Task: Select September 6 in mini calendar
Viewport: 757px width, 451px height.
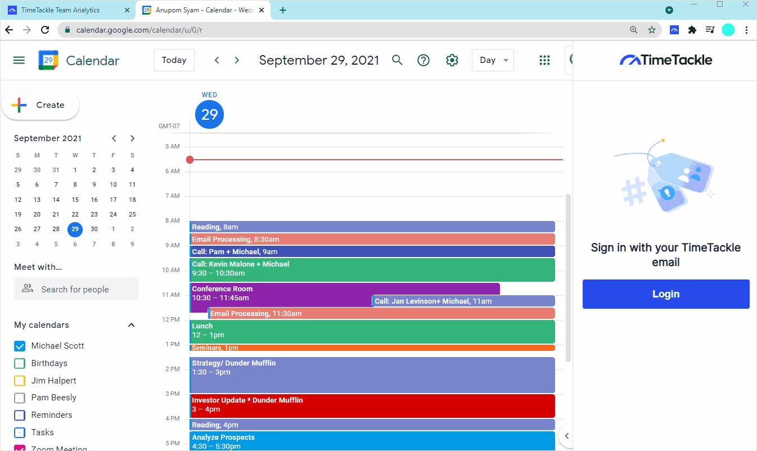Action: pyautogui.click(x=37, y=184)
